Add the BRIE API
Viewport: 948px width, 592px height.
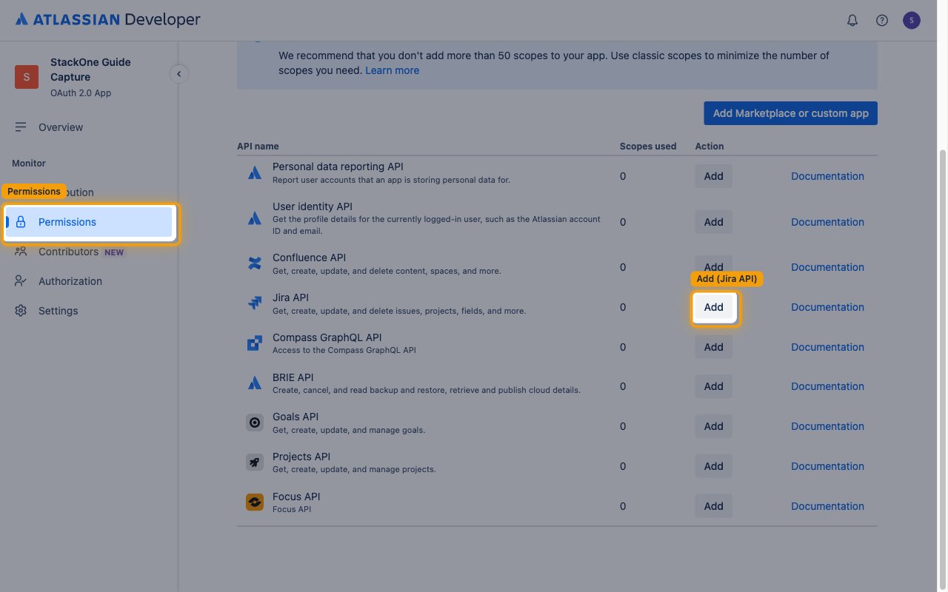click(713, 386)
